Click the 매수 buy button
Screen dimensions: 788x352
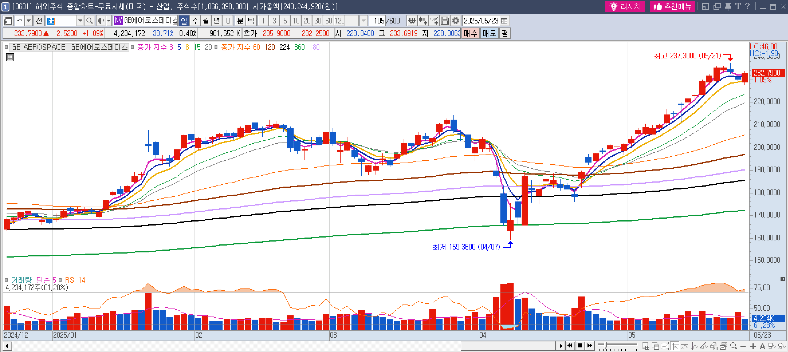tap(470, 33)
